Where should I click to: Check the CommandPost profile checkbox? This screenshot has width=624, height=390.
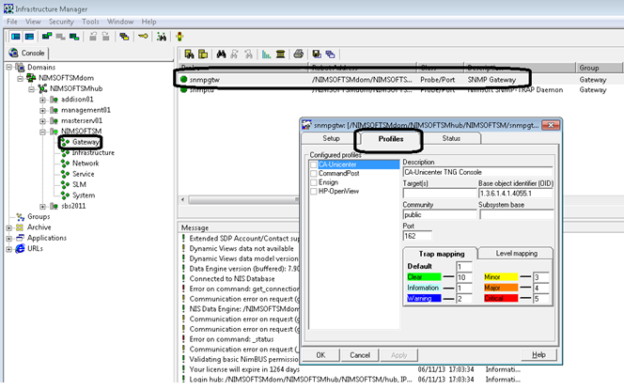point(314,173)
